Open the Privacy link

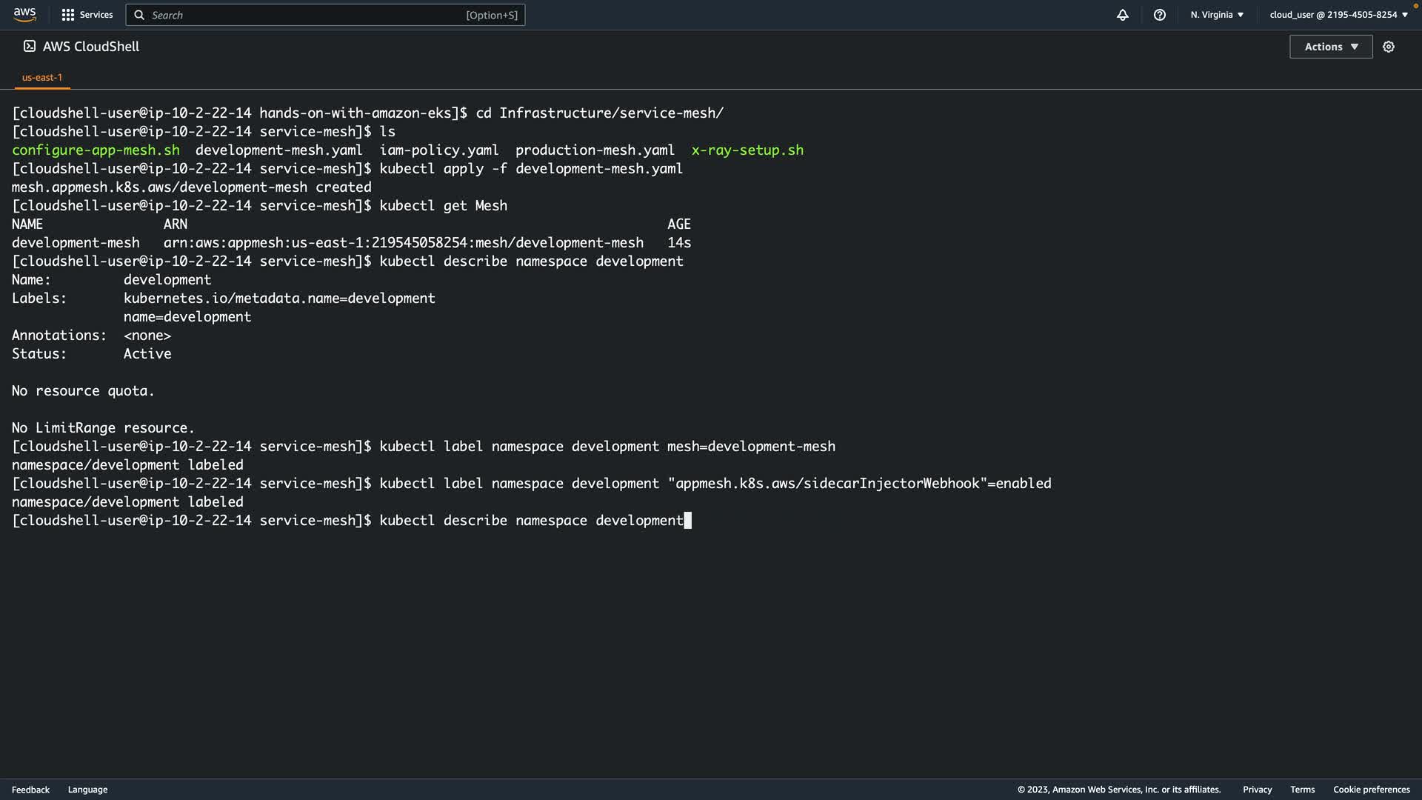(x=1257, y=790)
